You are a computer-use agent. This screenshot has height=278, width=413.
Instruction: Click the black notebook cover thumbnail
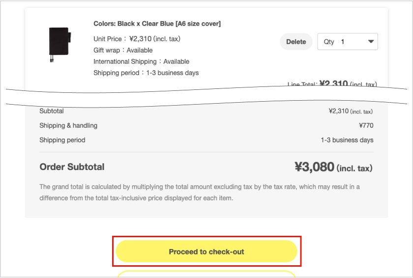[x=59, y=44]
